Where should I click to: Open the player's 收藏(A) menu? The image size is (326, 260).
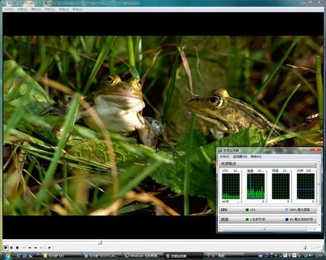pos(64,9)
